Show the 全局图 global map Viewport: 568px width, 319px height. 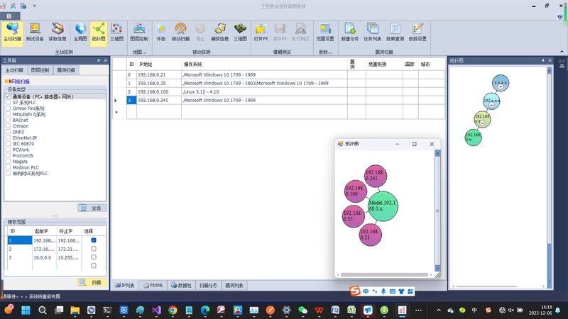coord(80,33)
